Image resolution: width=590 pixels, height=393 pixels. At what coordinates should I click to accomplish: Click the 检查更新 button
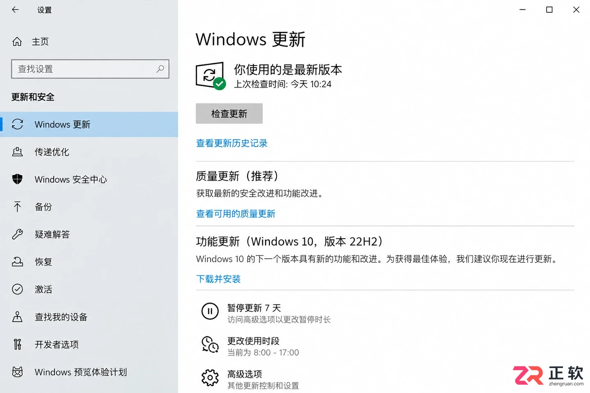(x=229, y=113)
